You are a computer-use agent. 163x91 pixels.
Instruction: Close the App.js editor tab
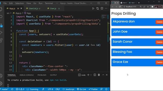[x=21, y=8]
